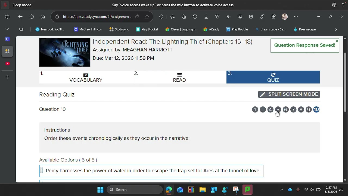Open the Dreamscape bookmark
Image resolution: width=348 pixels, height=196 pixels.
pos(304,29)
